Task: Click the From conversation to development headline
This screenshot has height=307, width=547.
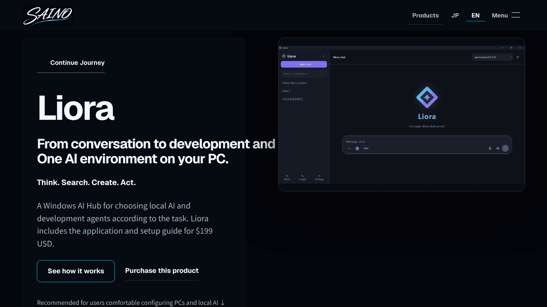Action: tap(156, 151)
